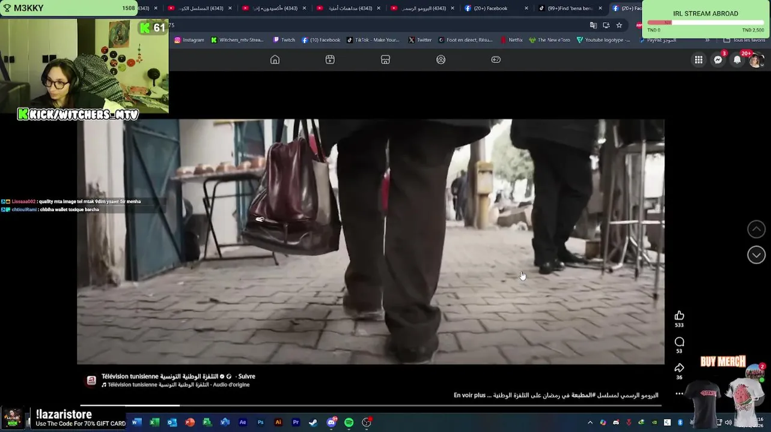
Task: Open the Witchers_mtv Stream bookmark
Action: [237, 40]
